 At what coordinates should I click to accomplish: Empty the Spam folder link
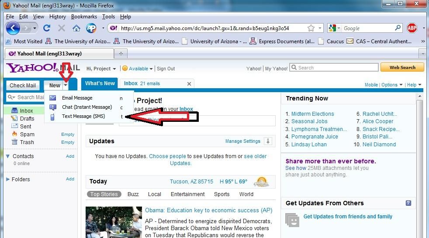68,135
